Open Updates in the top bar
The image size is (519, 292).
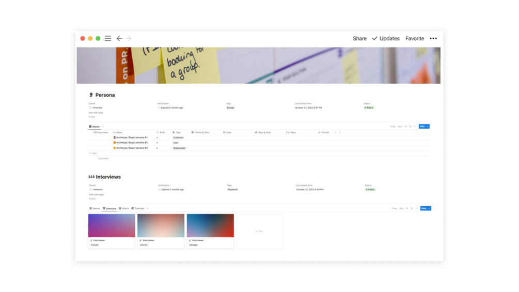click(386, 38)
